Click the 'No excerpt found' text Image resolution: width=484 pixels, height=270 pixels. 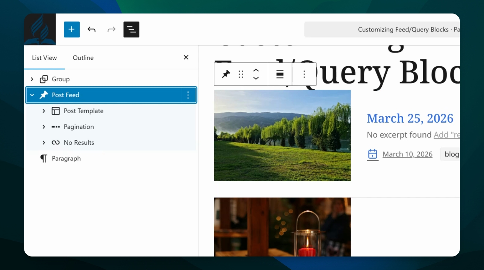click(x=399, y=135)
